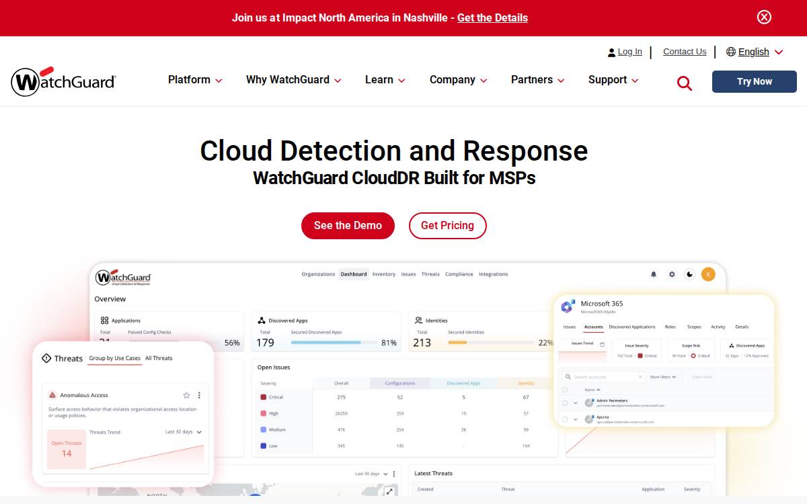This screenshot has height=504, width=807.
Task: Select the Inventory tab in dashboard
Action: tap(384, 274)
